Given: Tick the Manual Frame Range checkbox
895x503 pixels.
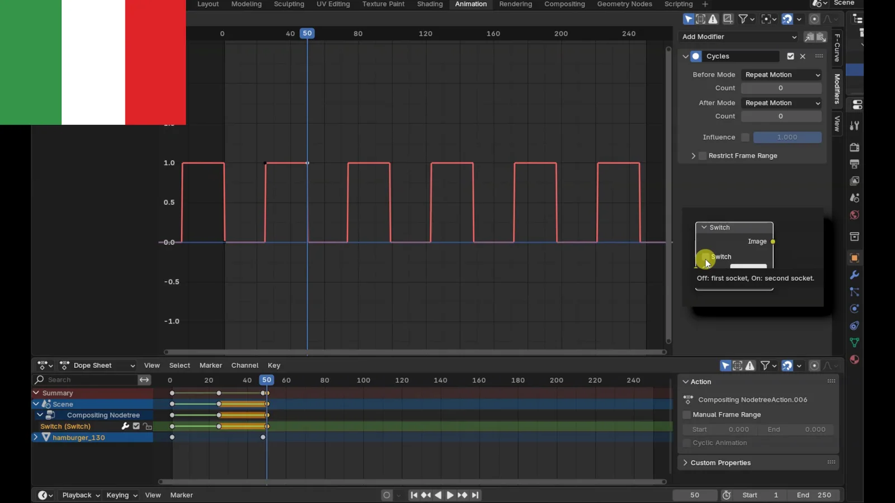Looking at the screenshot, I should 687,415.
